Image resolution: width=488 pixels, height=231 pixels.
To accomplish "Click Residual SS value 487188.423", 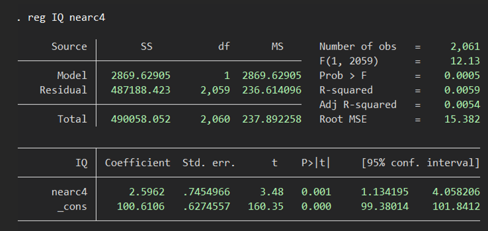I will [x=141, y=90].
